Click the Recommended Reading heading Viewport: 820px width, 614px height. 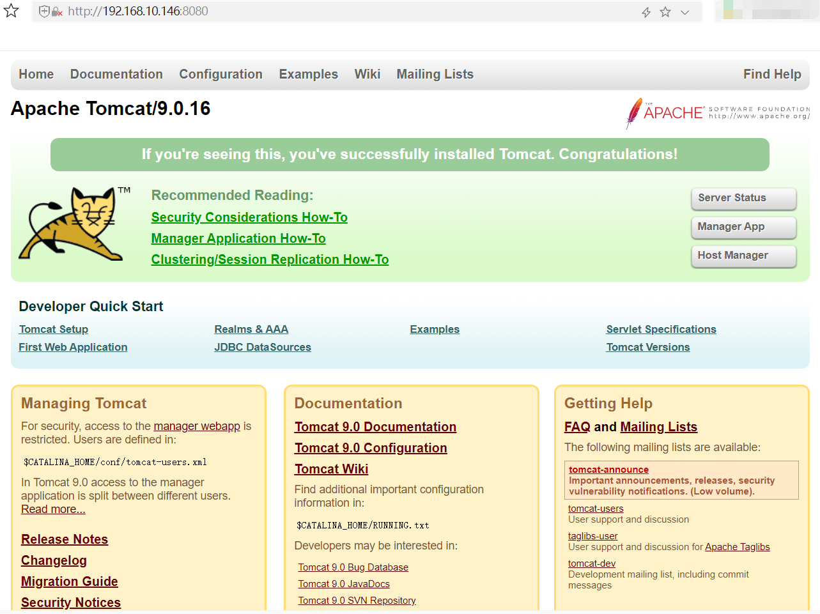click(232, 195)
